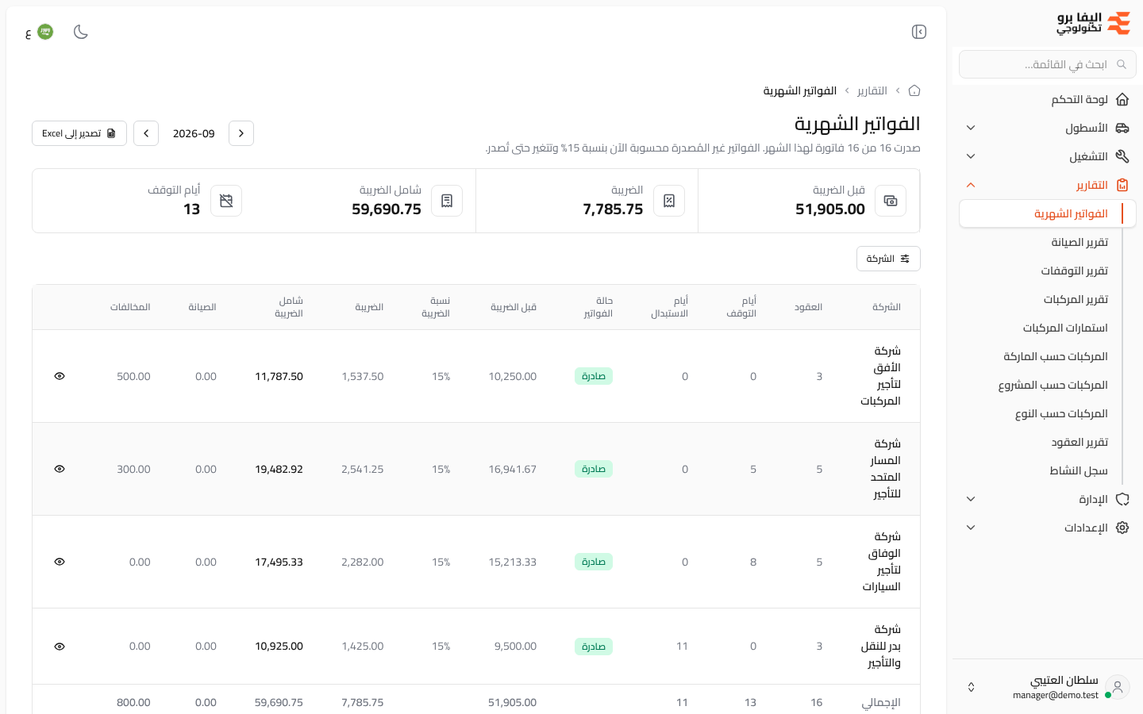Screen dimensions: 1143x714
Task: Click the تصدير إلى Excel button
Action: 79,133
